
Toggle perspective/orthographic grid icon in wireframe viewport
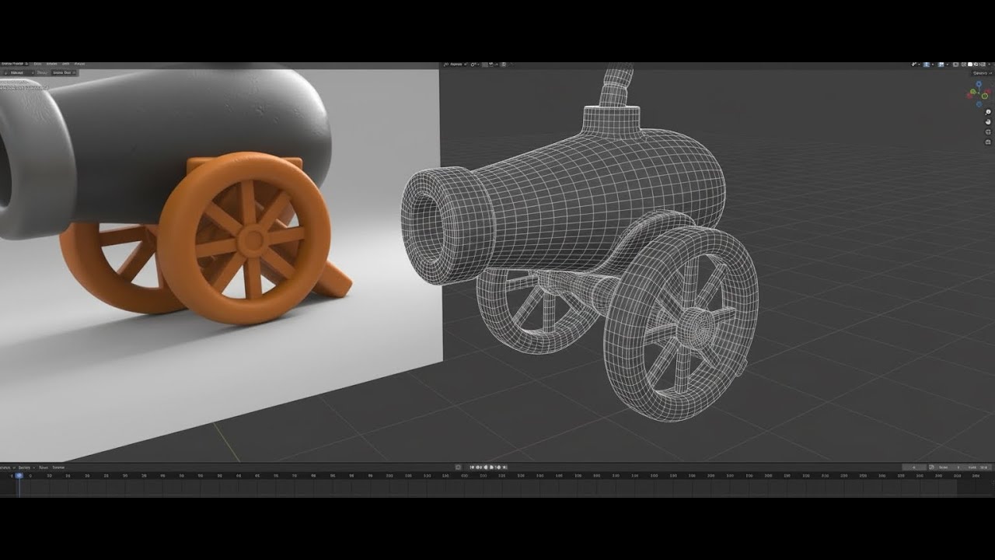click(988, 142)
